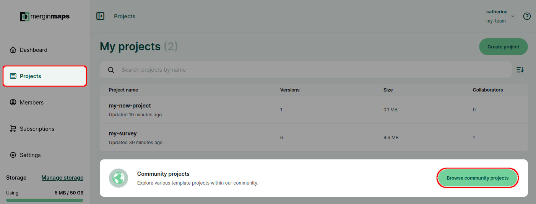Open the my-survey project
536x204 pixels.
(x=123, y=133)
